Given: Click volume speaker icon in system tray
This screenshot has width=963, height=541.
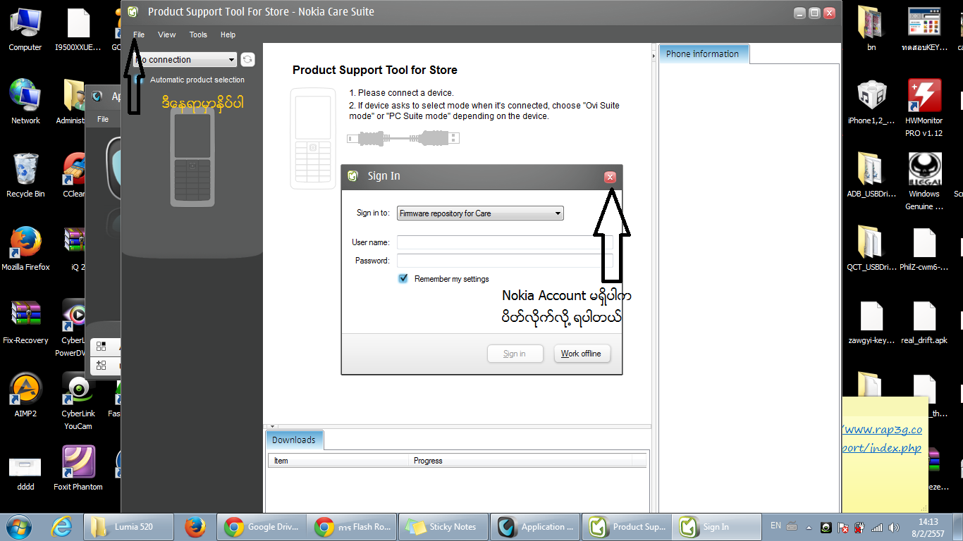Looking at the screenshot, I should [894, 527].
